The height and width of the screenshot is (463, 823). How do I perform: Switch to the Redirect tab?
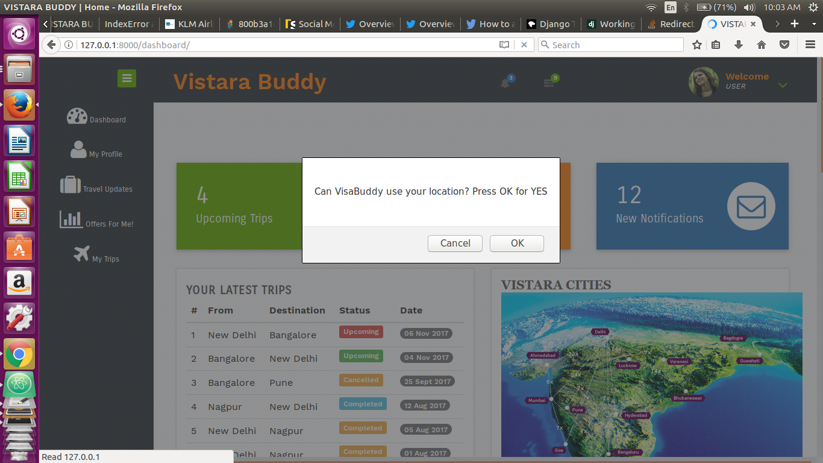click(671, 24)
